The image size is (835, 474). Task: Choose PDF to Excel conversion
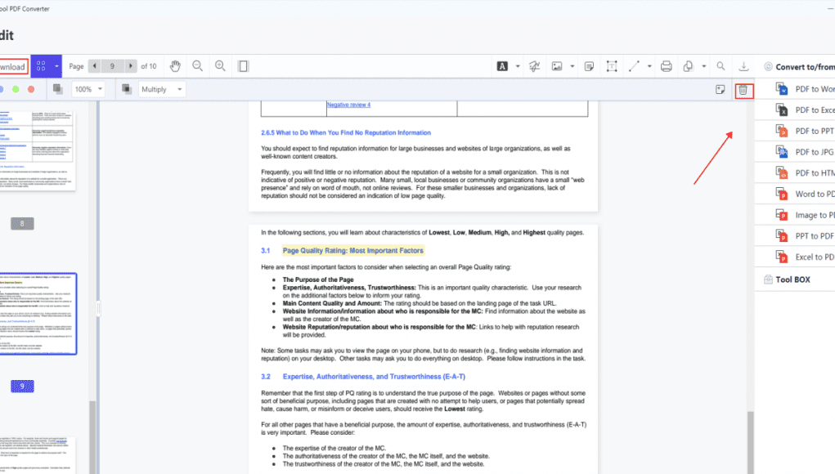tap(806, 110)
